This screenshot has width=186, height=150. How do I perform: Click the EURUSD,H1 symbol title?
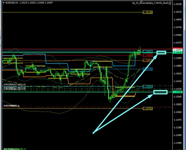[12, 3]
